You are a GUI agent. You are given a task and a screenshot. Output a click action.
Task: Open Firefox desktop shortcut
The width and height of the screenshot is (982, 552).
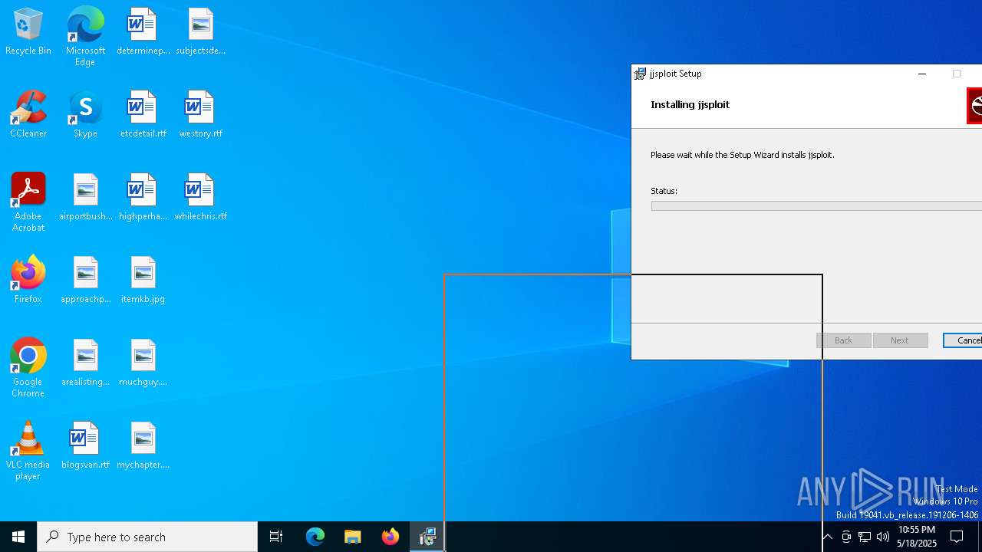tap(28, 281)
